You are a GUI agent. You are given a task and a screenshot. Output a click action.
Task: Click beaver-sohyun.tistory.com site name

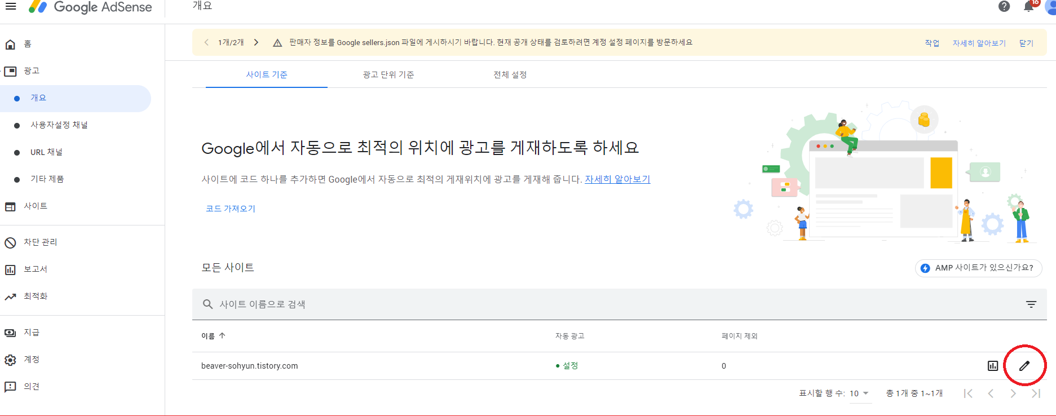250,366
